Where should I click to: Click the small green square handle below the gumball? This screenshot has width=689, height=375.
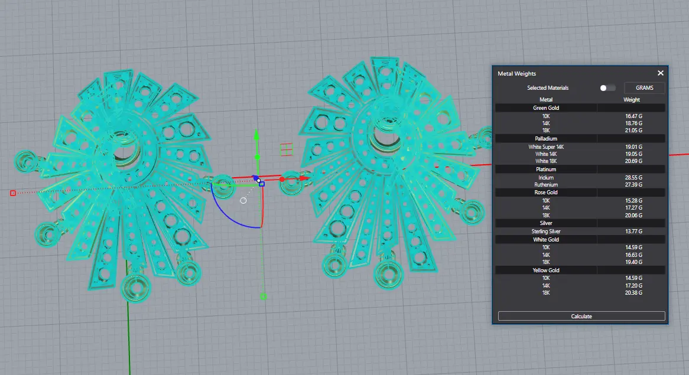(x=264, y=296)
